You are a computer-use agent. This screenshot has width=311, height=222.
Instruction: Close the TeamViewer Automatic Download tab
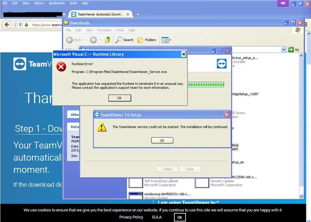pos(128,14)
